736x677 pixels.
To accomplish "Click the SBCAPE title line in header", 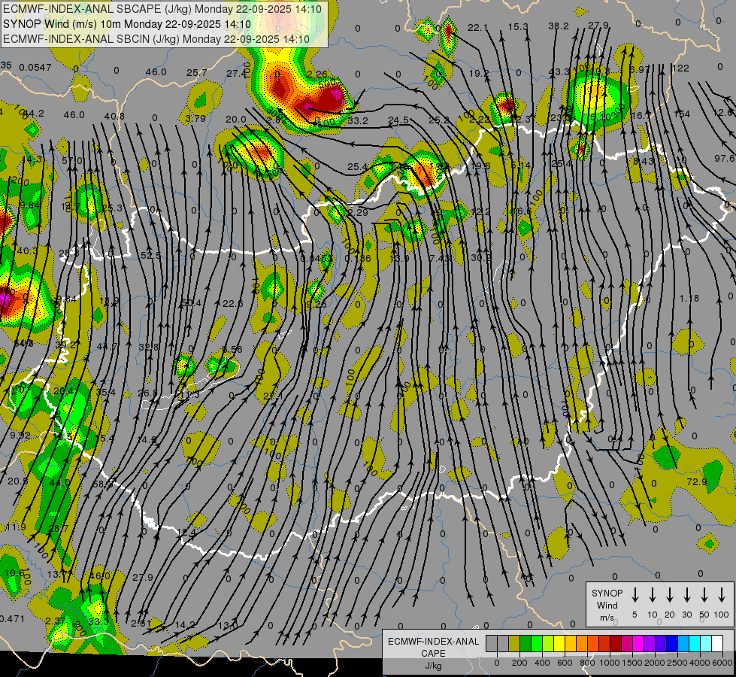I will pyautogui.click(x=162, y=9).
